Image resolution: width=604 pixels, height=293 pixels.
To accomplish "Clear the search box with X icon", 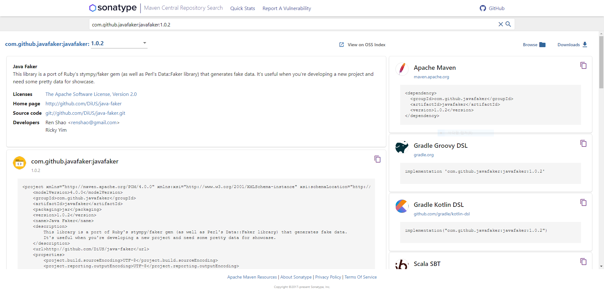I will coord(501,24).
